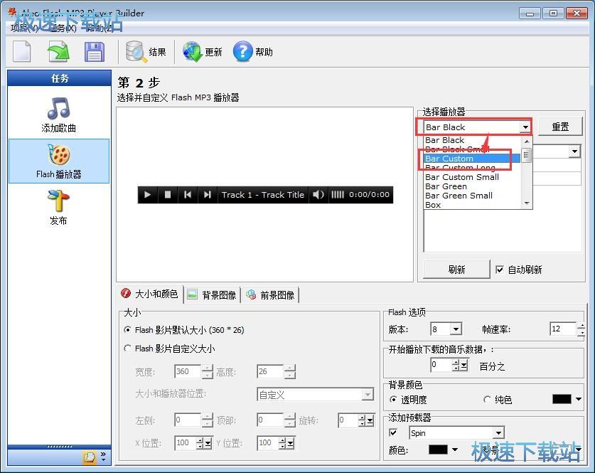Close the application window
This screenshot has width=595, height=473.
pyautogui.click(x=577, y=14)
